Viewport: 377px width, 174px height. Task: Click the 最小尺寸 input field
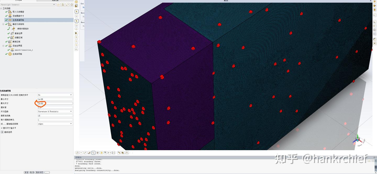pyautogui.click(x=55, y=99)
